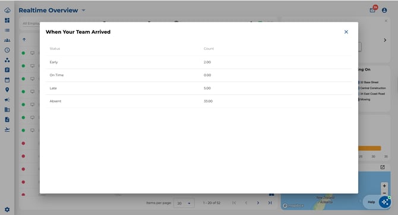Select the Status column header
The height and width of the screenshot is (215, 398).
[x=55, y=49]
